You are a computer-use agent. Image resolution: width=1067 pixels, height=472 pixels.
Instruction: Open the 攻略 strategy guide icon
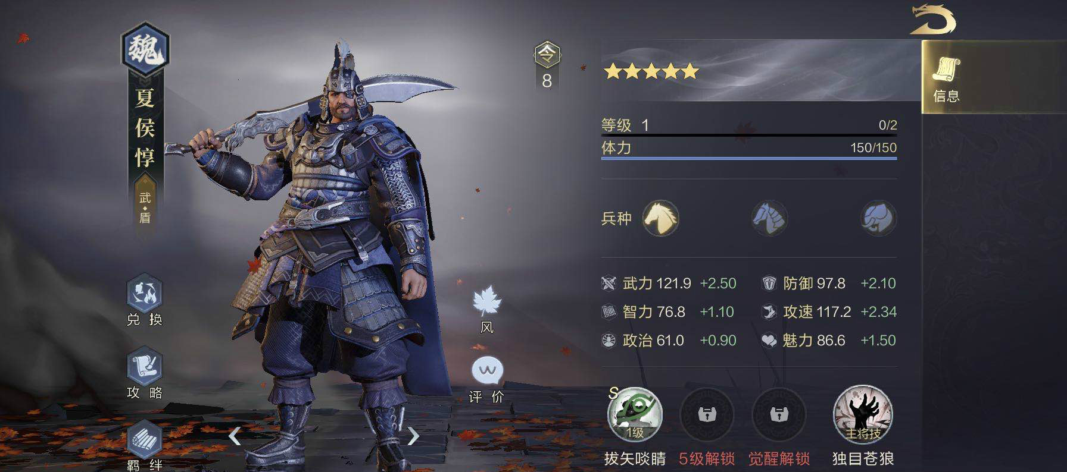145,366
